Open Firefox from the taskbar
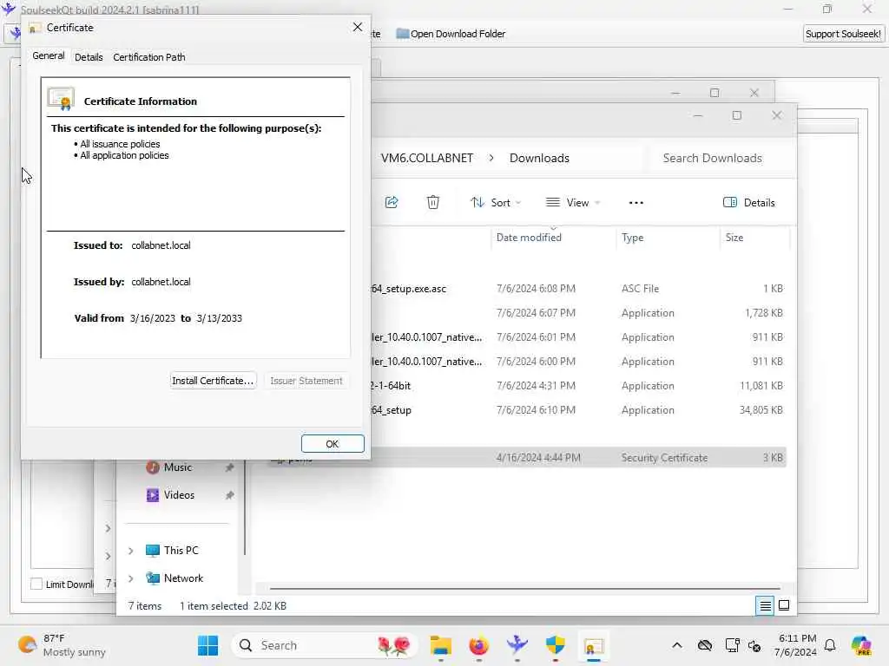Screen dimensions: 889x666 tap(479, 645)
